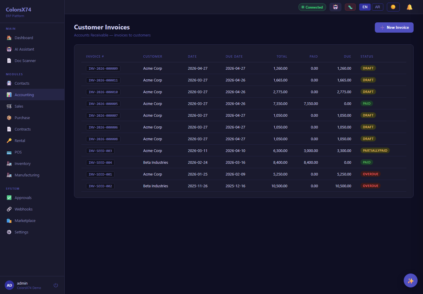The height and width of the screenshot is (294, 423).
Task: Open invoice INV-SEED-001
Action: coord(100,174)
